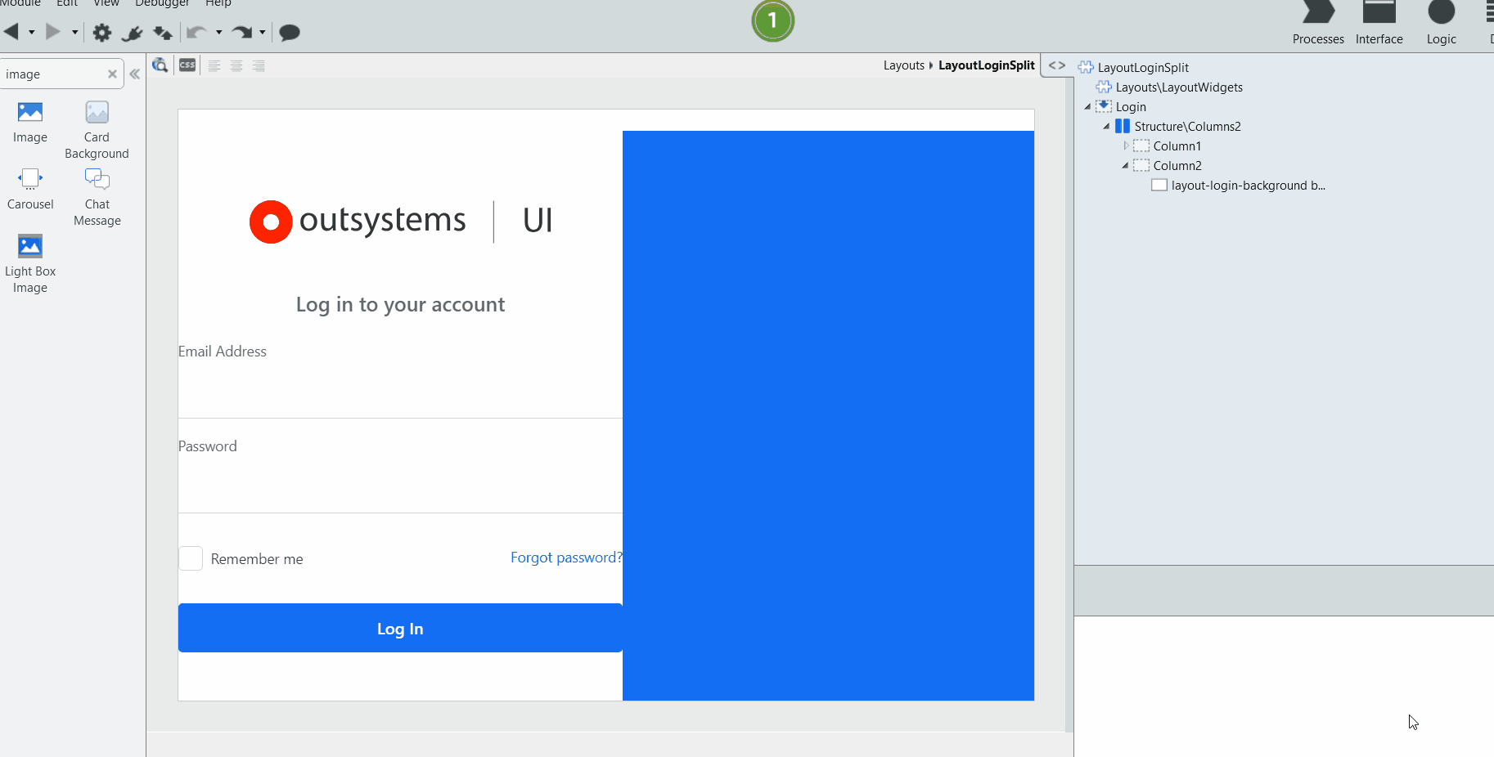Open the Help menu
Viewport: 1494px width, 757px height.
(x=218, y=3)
